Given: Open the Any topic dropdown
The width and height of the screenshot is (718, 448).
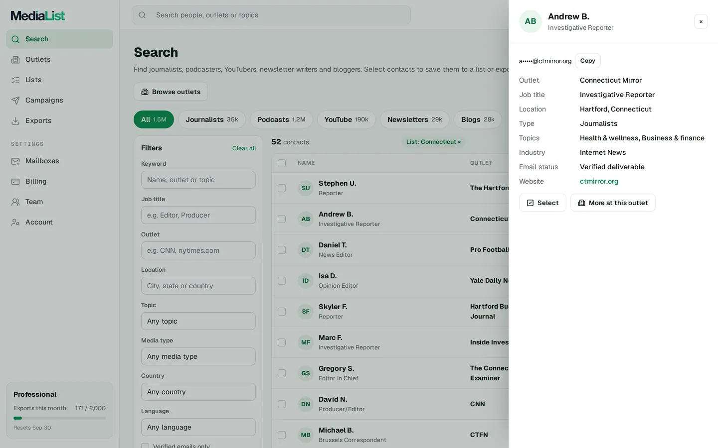Looking at the screenshot, I should pyautogui.click(x=198, y=321).
